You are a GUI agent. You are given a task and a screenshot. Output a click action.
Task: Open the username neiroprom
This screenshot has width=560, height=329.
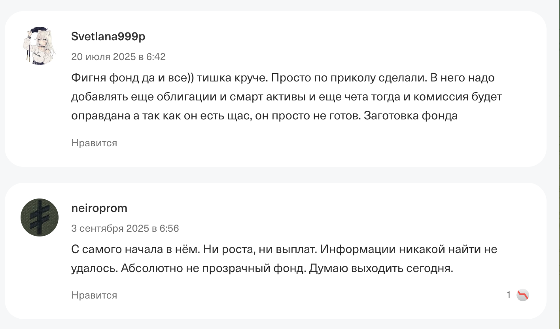tap(99, 208)
